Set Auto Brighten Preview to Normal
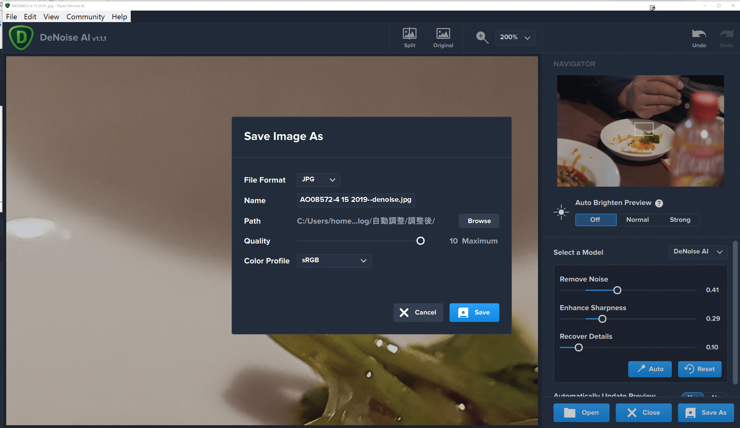 click(637, 220)
